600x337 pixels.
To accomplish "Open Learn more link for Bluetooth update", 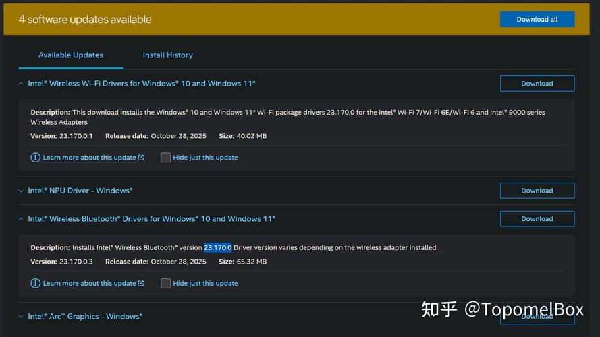I will (x=89, y=283).
